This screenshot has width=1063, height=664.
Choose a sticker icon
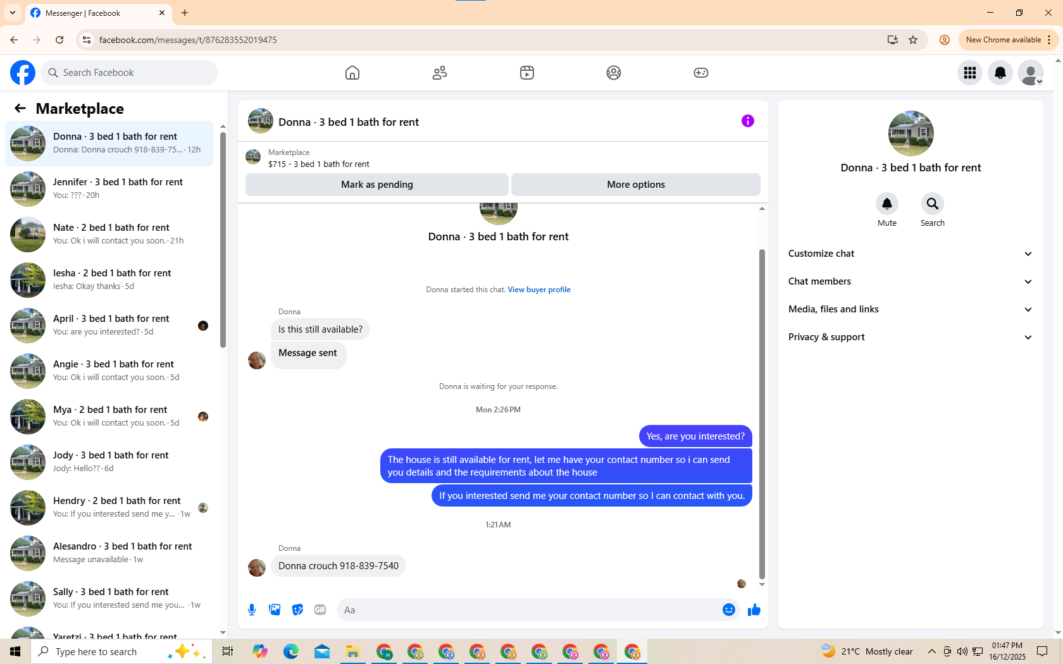[x=297, y=610]
